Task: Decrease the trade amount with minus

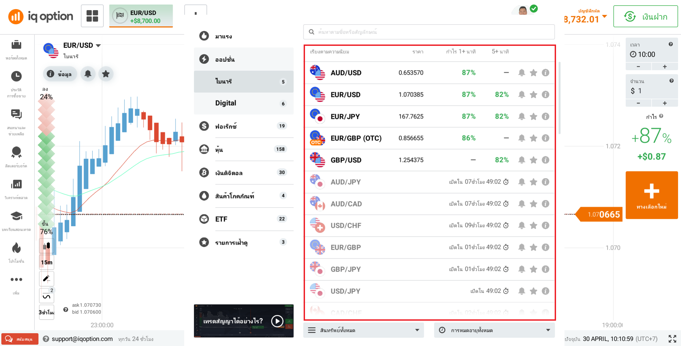Action: [x=638, y=103]
